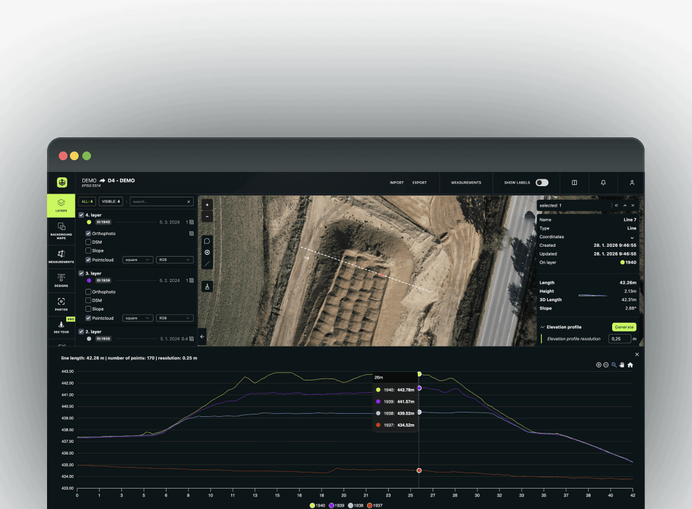The height and width of the screenshot is (509, 692).
Task: Toggle 1939 series in chart legend
Action: 336,505
